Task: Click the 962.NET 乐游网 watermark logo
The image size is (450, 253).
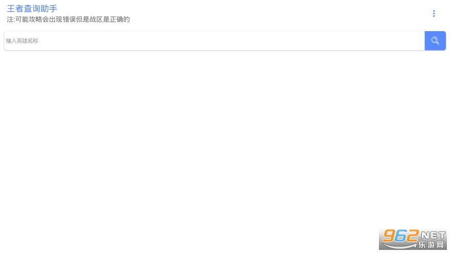Action: pos(413,239)
